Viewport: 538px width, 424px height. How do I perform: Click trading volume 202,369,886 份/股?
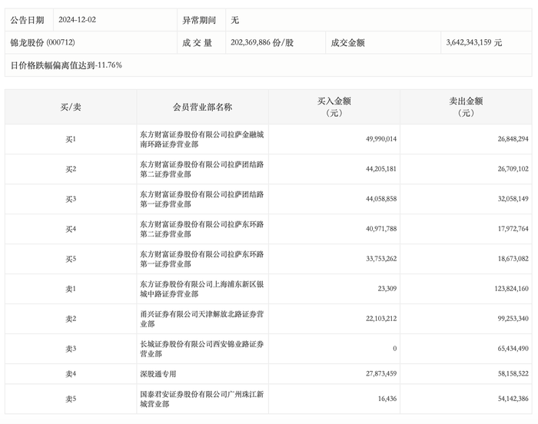coord(262,42)
